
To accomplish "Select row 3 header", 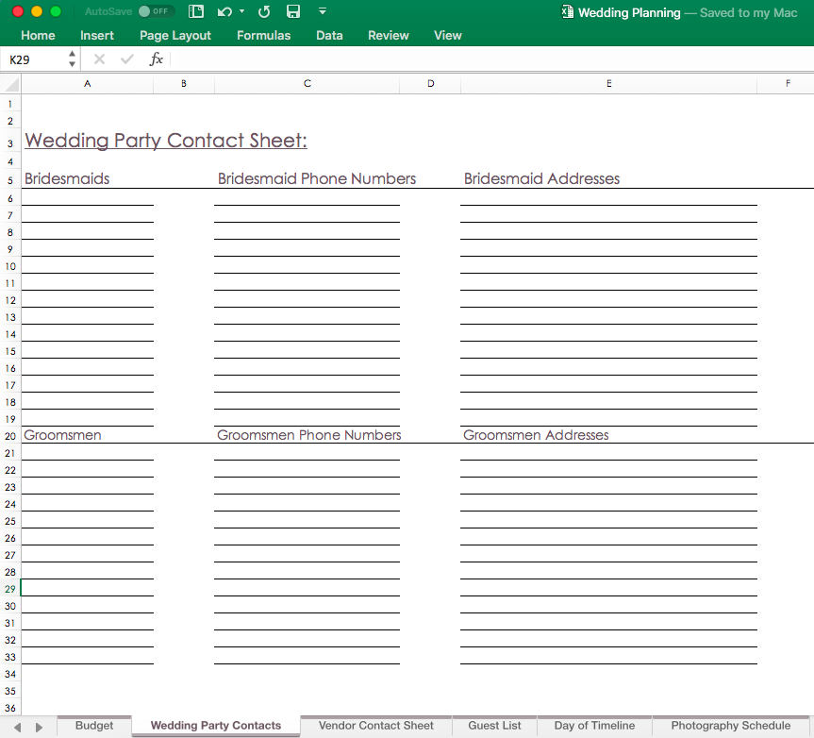I will click(10, 143).
